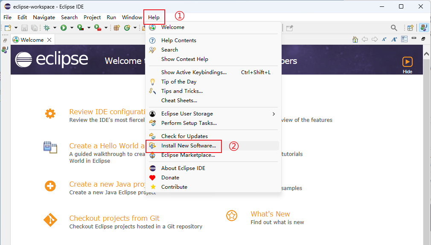
Task: Choose Contribute menu item
Action: (x=213, y=187)
